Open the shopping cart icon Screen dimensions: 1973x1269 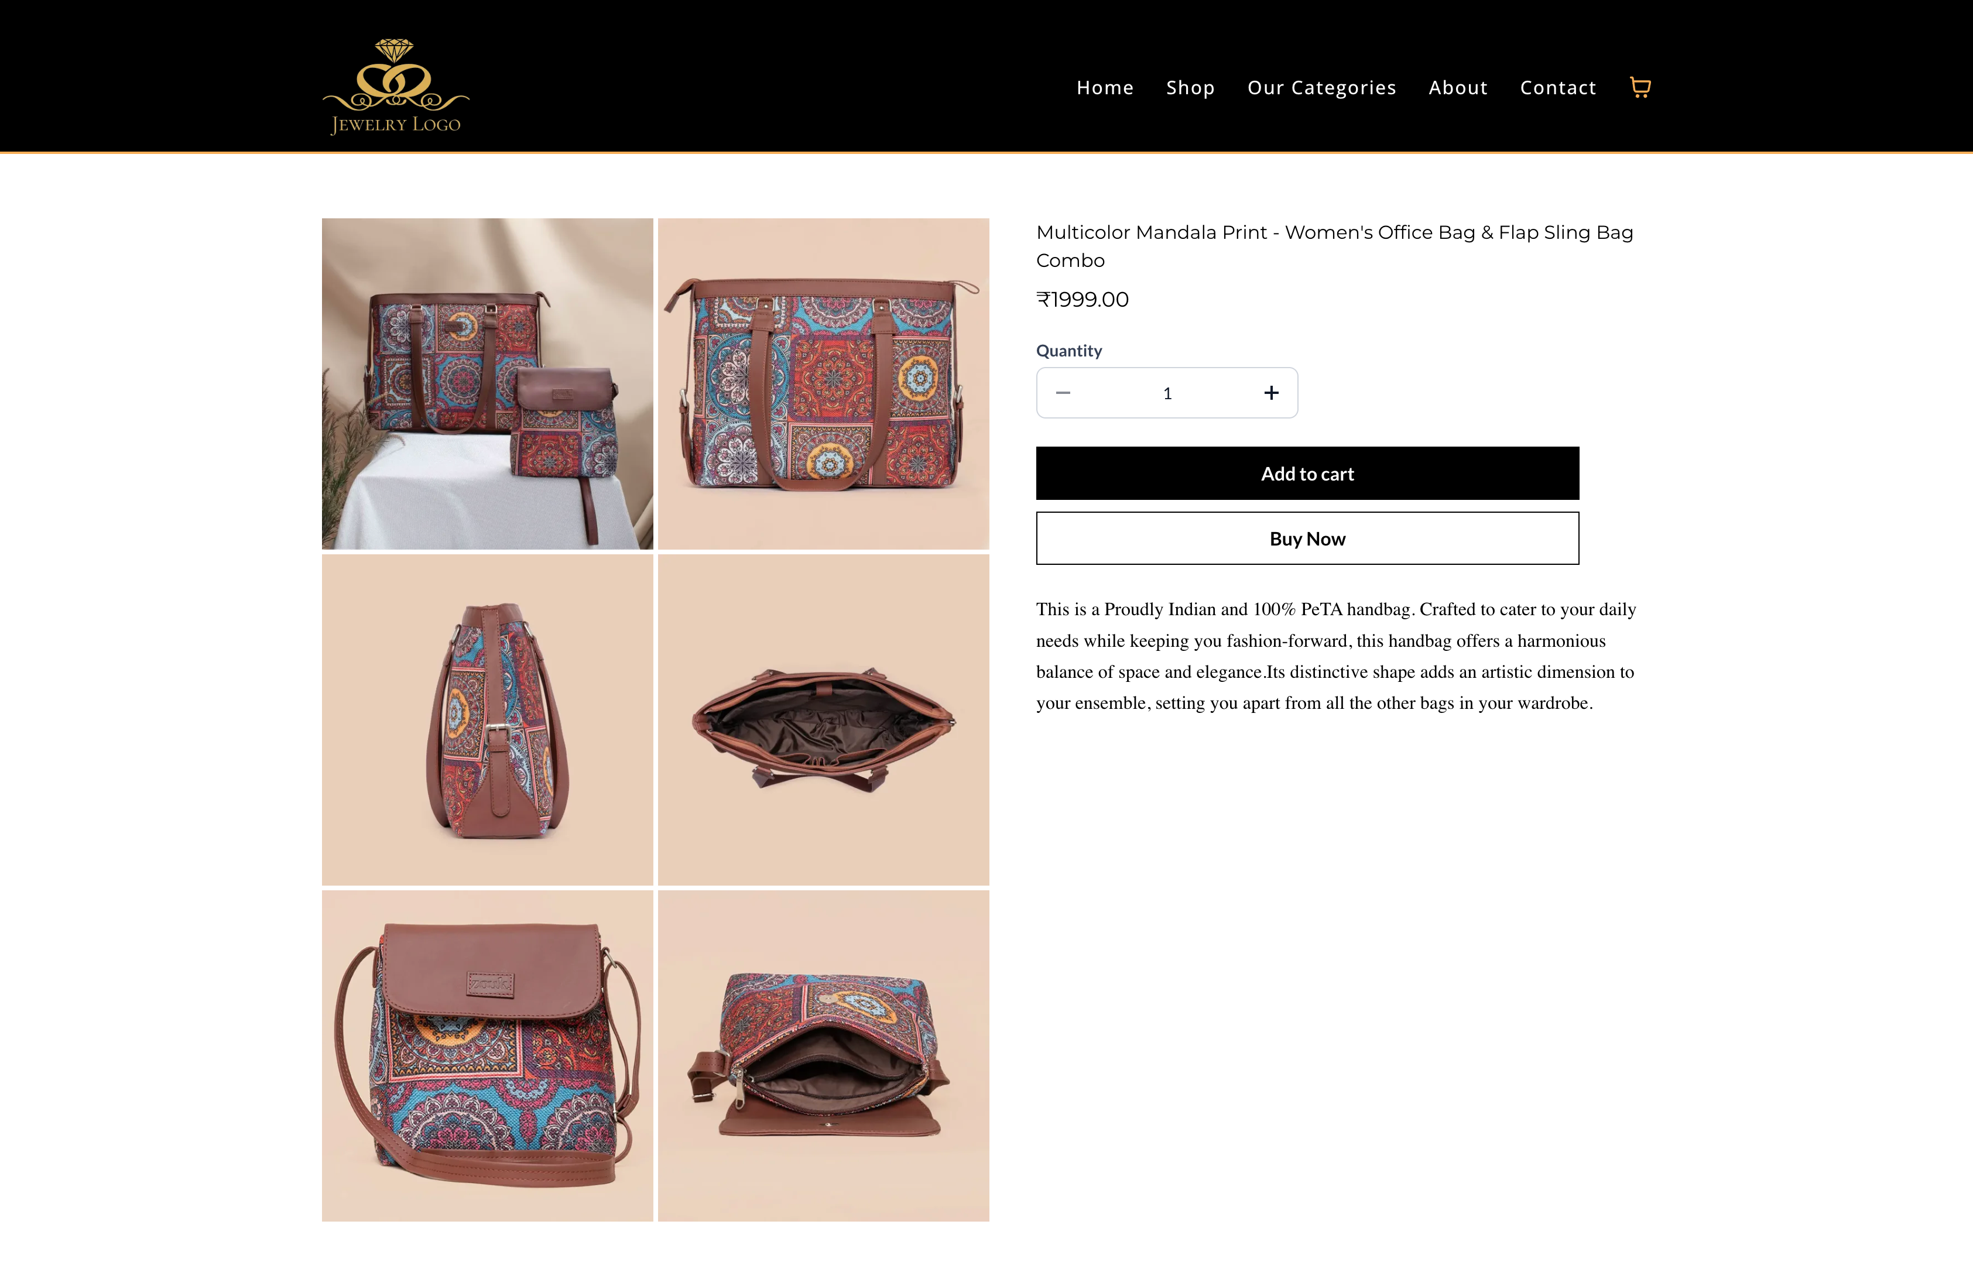(1640, 87)
